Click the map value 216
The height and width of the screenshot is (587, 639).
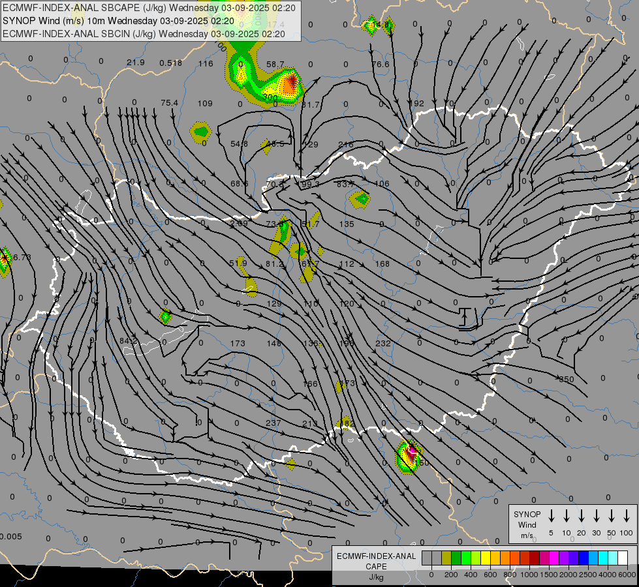(346, 144)
